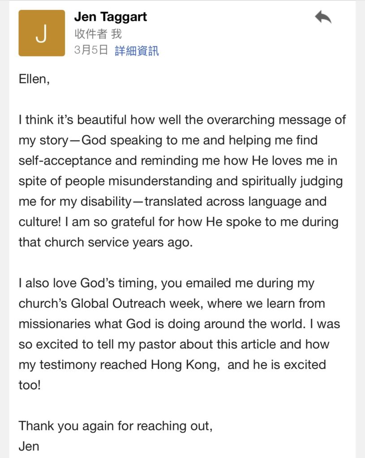Open the 詳細資訊 details link
The width and height of the screenshot is (365, 458).
pyautogui.click(x=137, y=51)
